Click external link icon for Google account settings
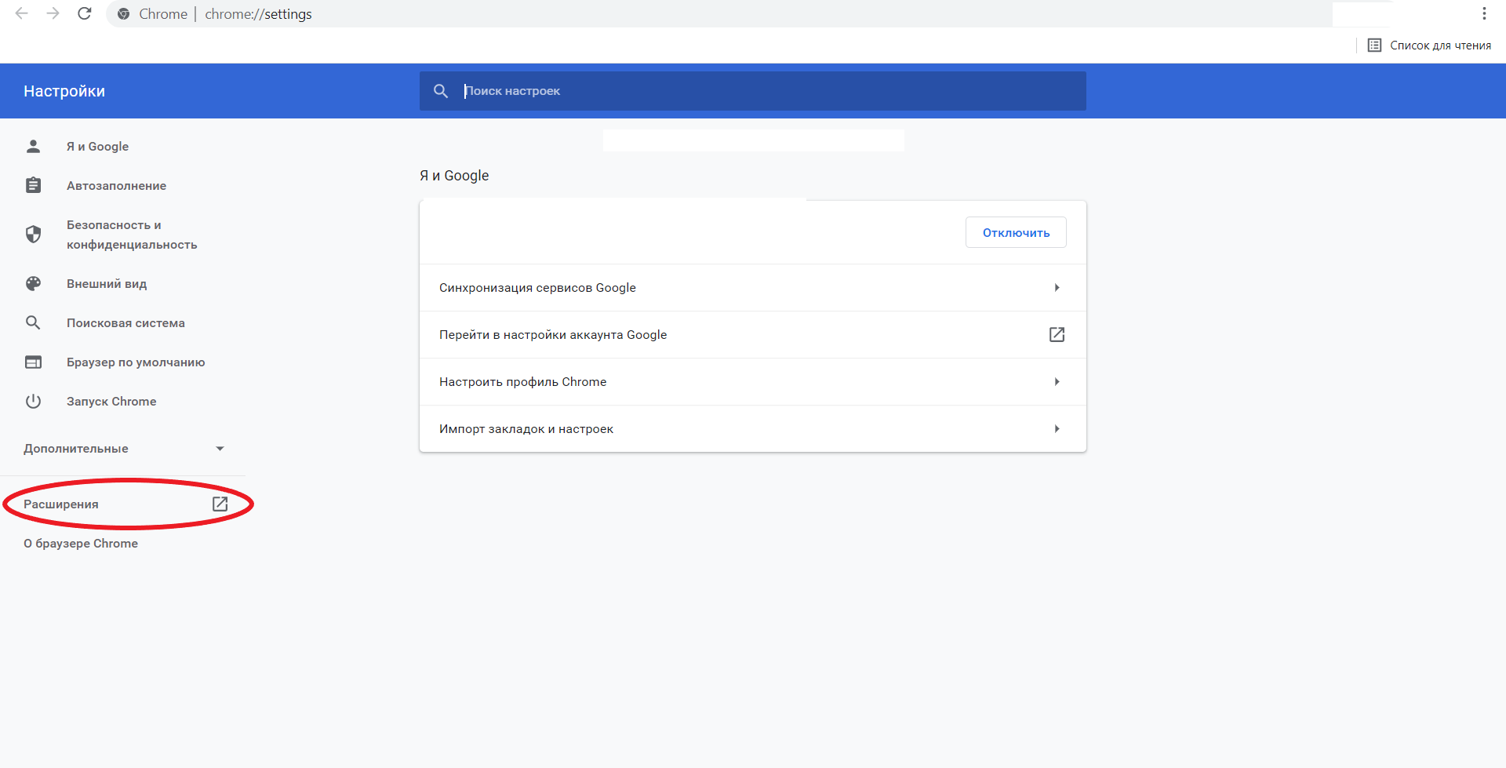Viewport: 1506px width, 768px height. coord(1057,335)
